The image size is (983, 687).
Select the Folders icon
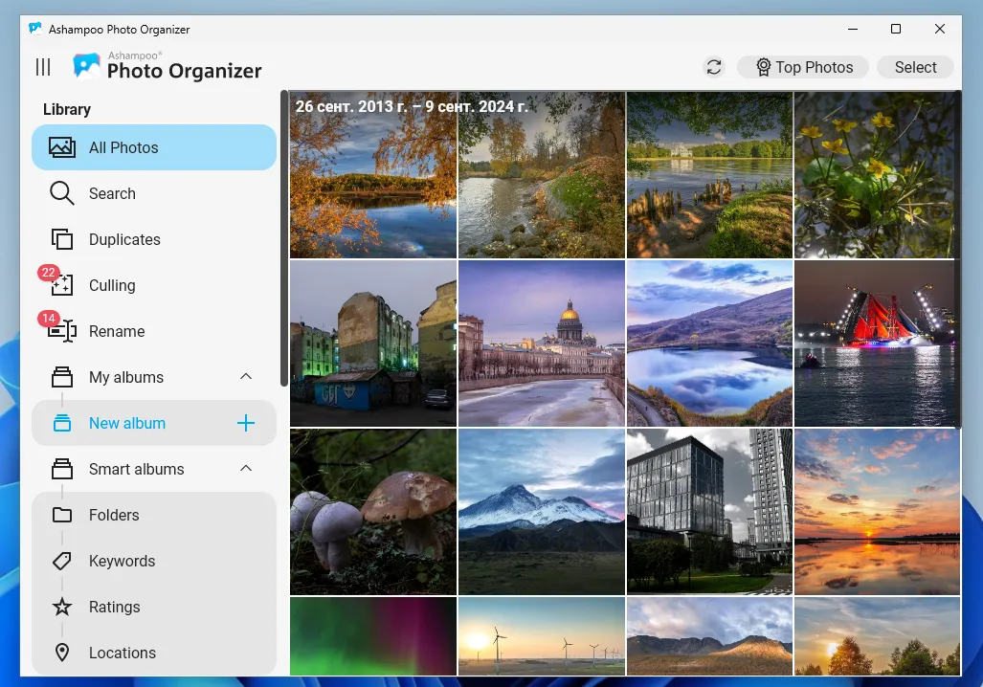(x=61, y=515)
